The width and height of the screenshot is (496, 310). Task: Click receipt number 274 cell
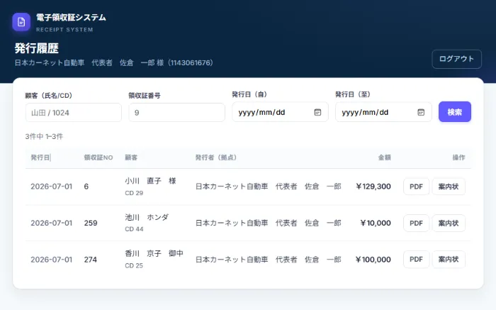point(91,260)
